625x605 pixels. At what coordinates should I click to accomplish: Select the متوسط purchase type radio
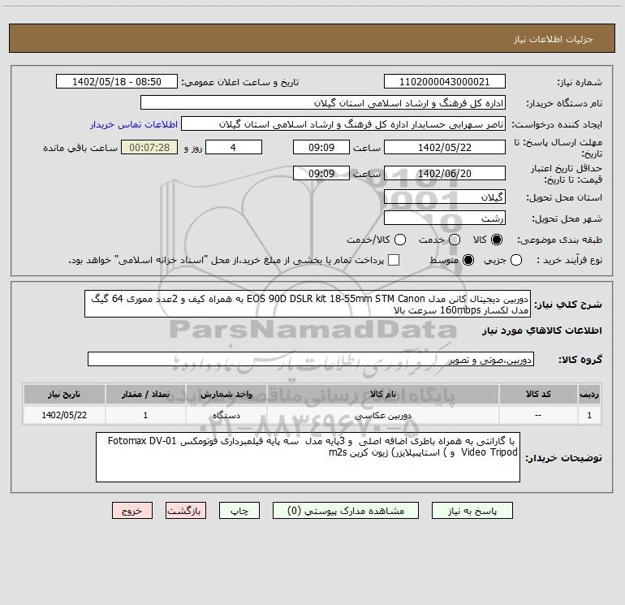click(468, 261)
